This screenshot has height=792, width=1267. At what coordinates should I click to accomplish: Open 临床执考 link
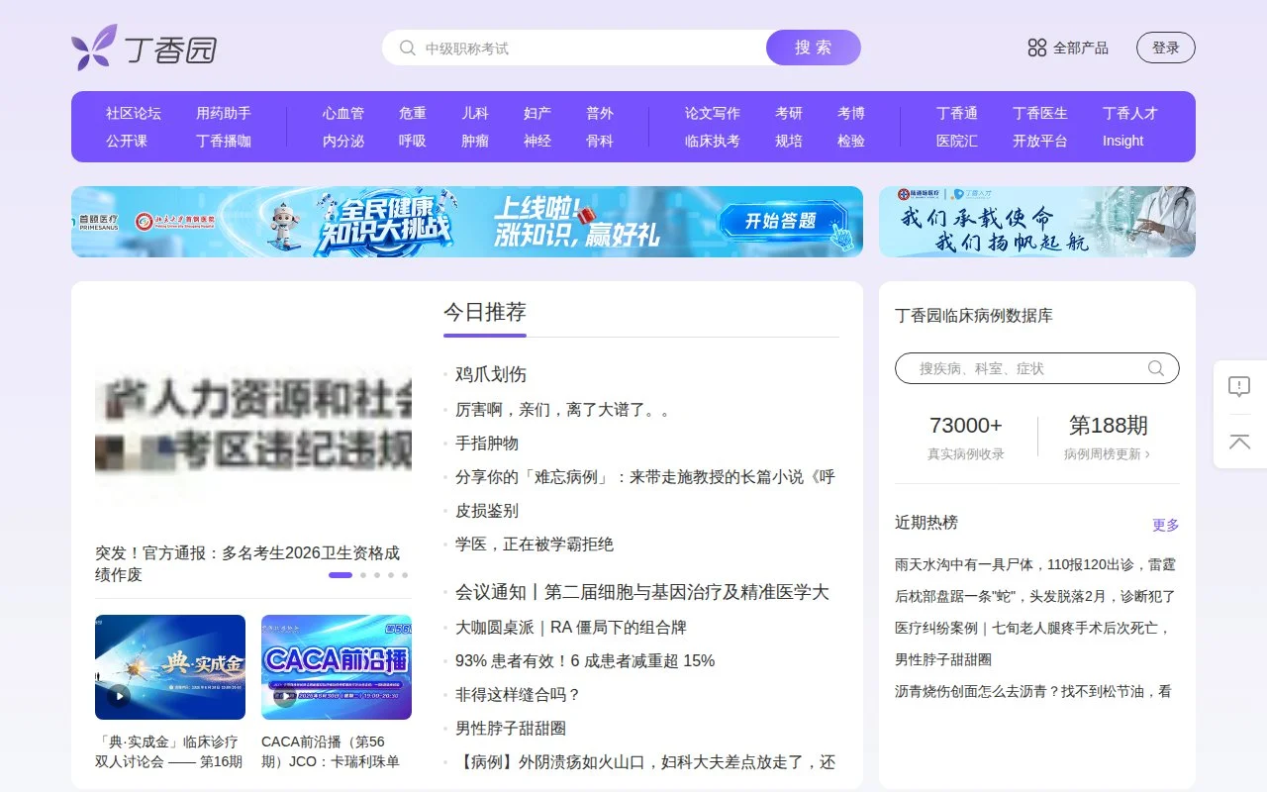(713, 141)
